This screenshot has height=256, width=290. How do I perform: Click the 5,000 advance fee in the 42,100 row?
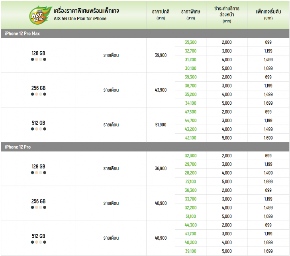click(x=227, y=138)
